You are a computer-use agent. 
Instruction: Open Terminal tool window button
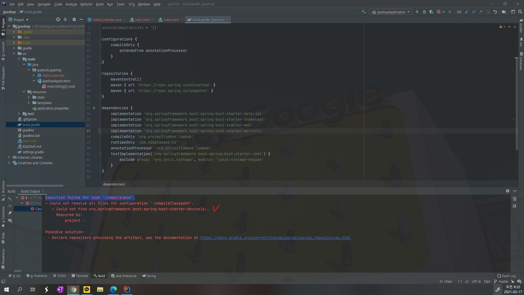tap(80, 276)
